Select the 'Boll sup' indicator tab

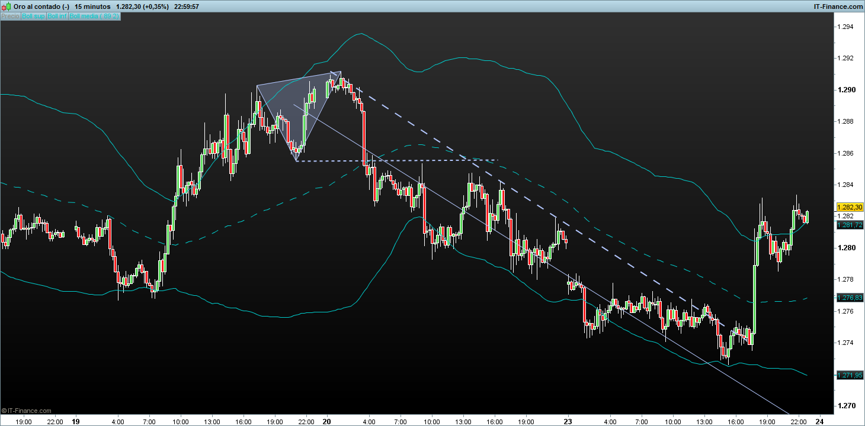pyautogui.click(x=33, y=16)
